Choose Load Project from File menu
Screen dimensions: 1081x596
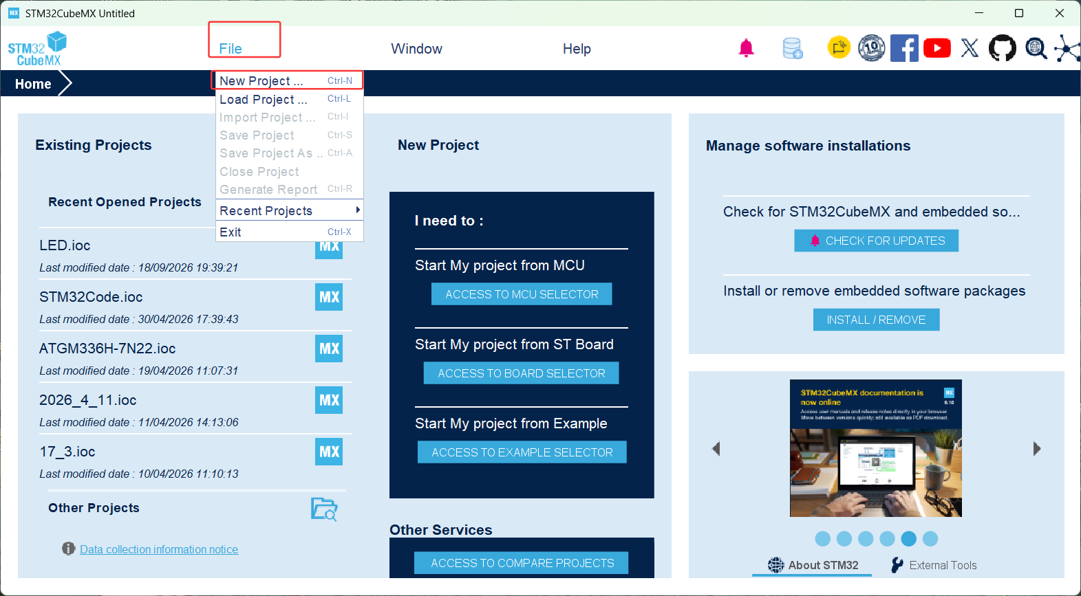point(289,99)
